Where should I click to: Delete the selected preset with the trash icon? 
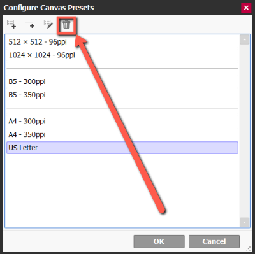coord(66,24)
